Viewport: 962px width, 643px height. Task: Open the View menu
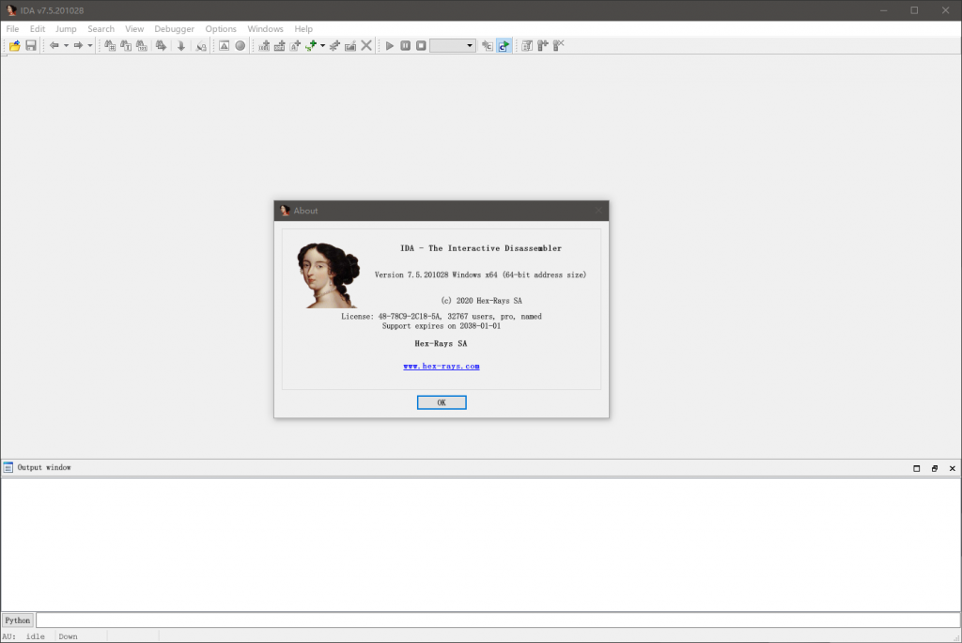(134, 29)
